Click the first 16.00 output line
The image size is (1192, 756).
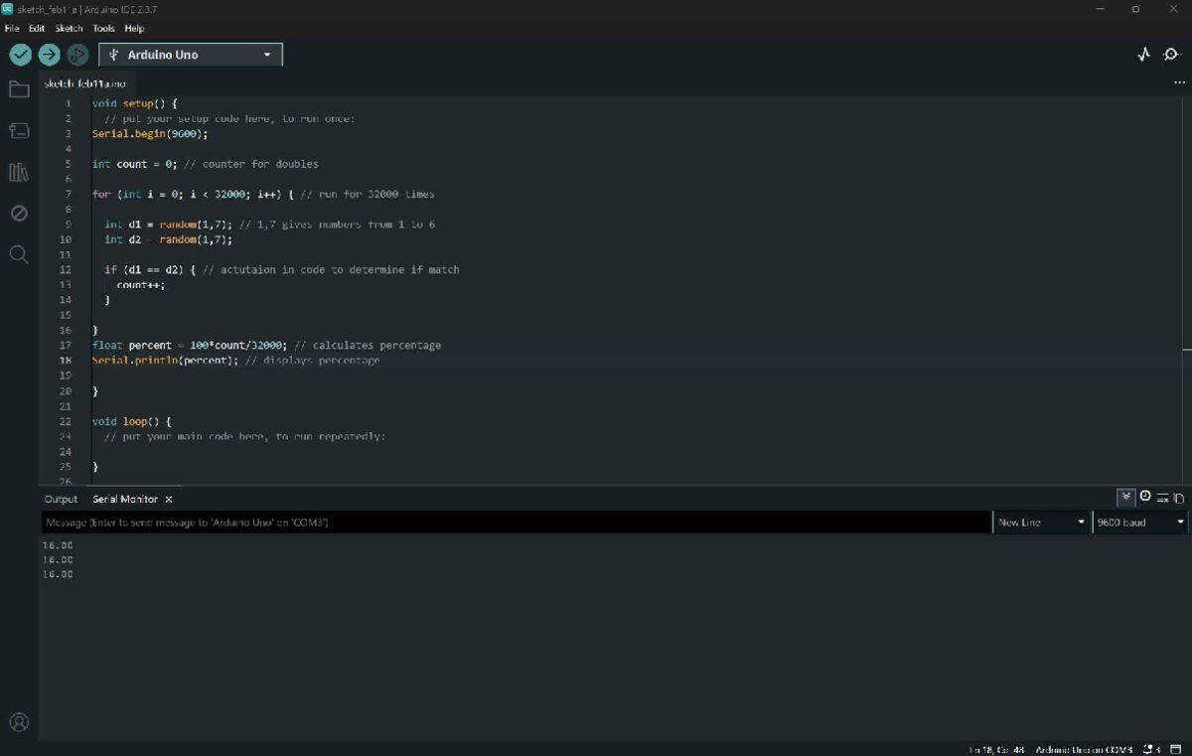coord(58,545)
